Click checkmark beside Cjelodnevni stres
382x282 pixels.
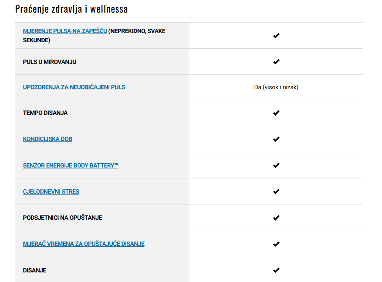click(276, 191)
